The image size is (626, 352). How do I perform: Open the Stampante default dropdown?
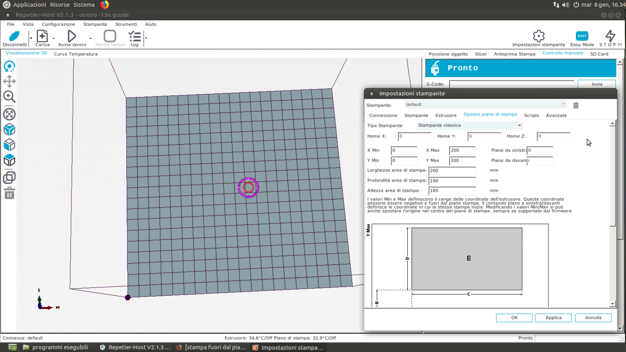click(x=485, y=105)
